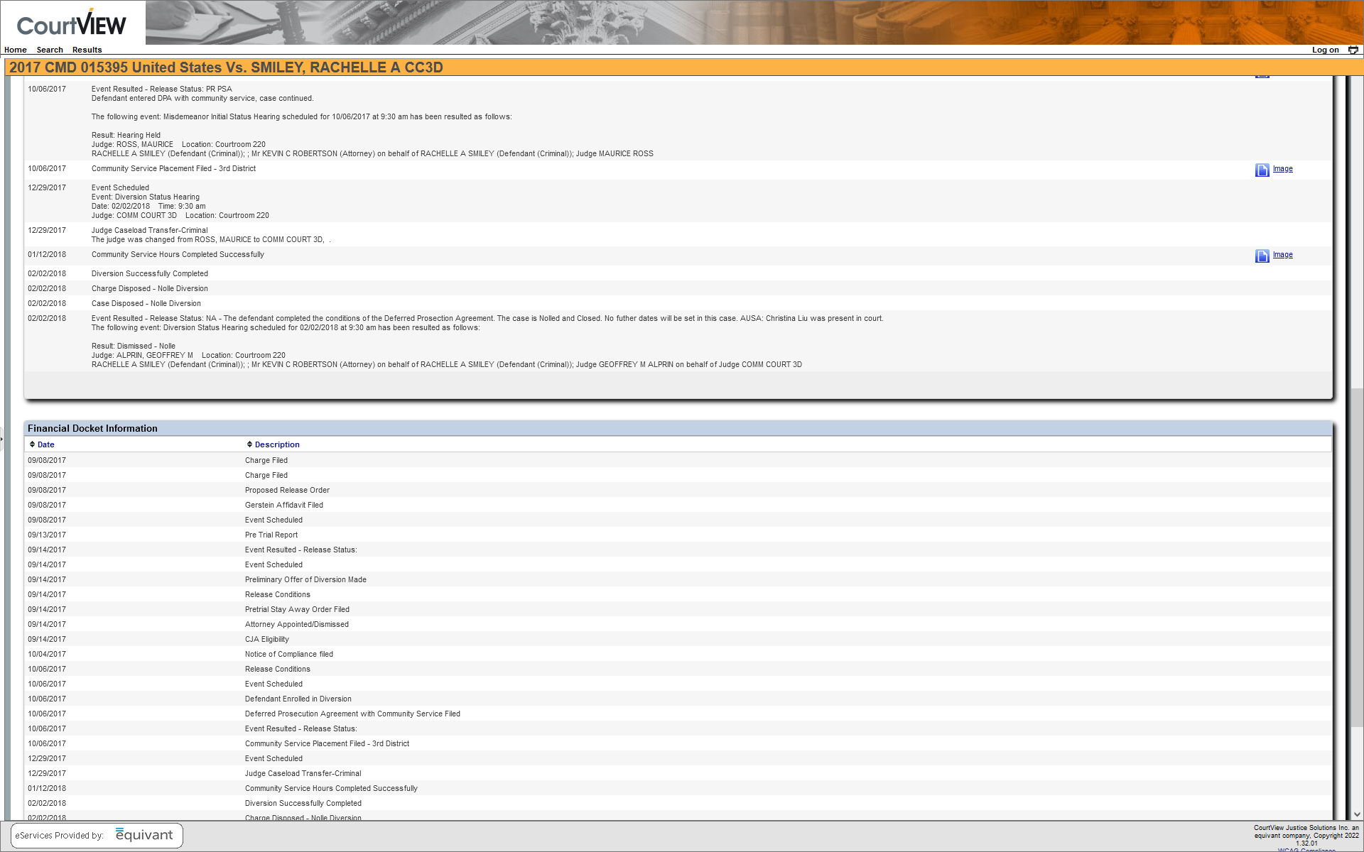Click the Log on link
1364x852 pixels.
[1325, 50]
